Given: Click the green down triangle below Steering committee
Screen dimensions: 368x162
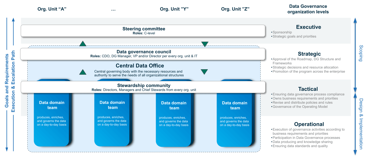Looking at the screenshot, I should click(205, 44).
